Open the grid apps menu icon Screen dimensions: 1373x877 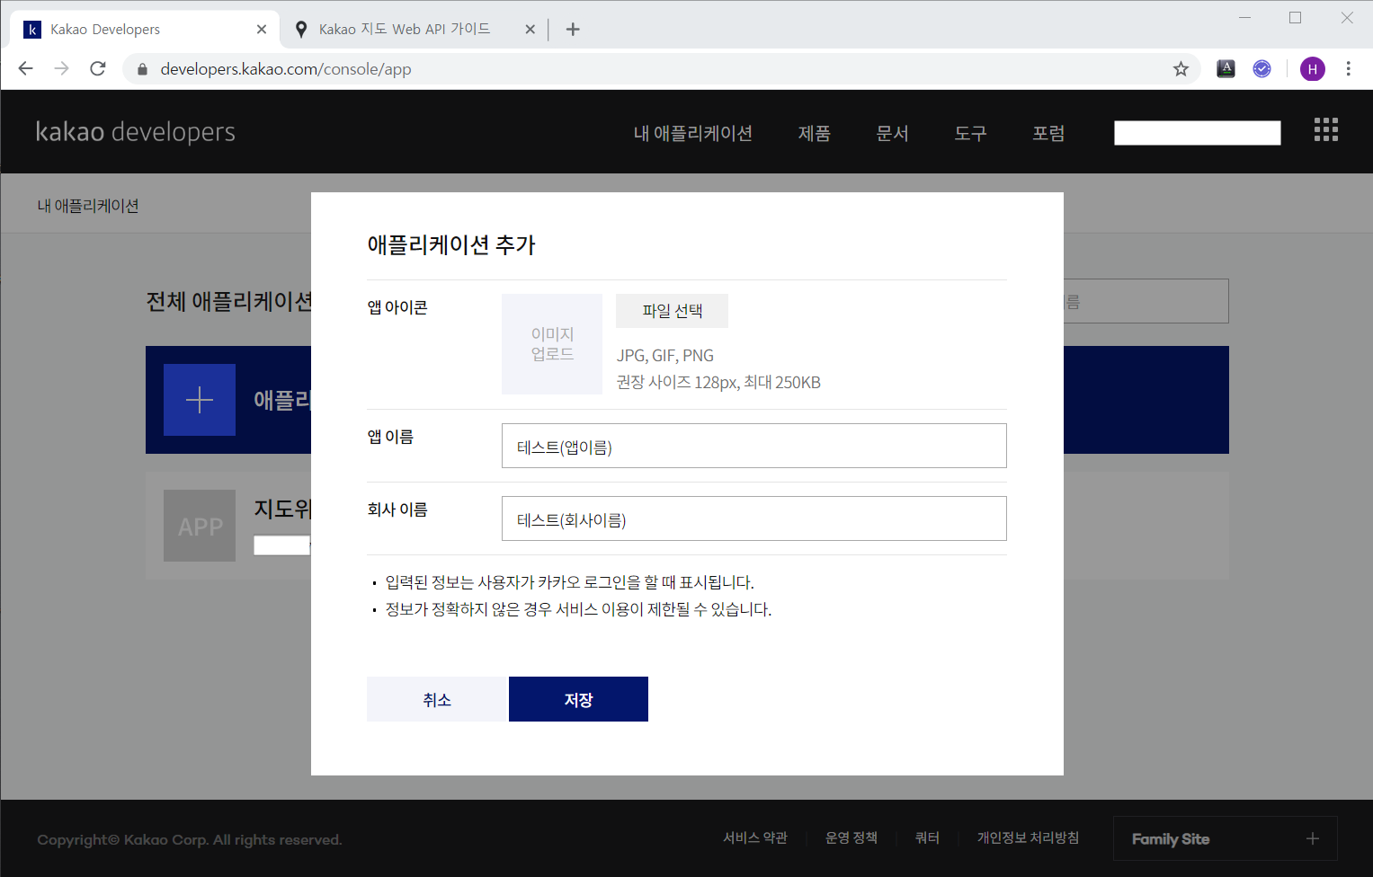pyautogui.click(x=1325, y=129)
